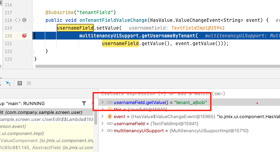Click the watch glasses icon beside usernameField.getValue()

[x=110, y=102]
